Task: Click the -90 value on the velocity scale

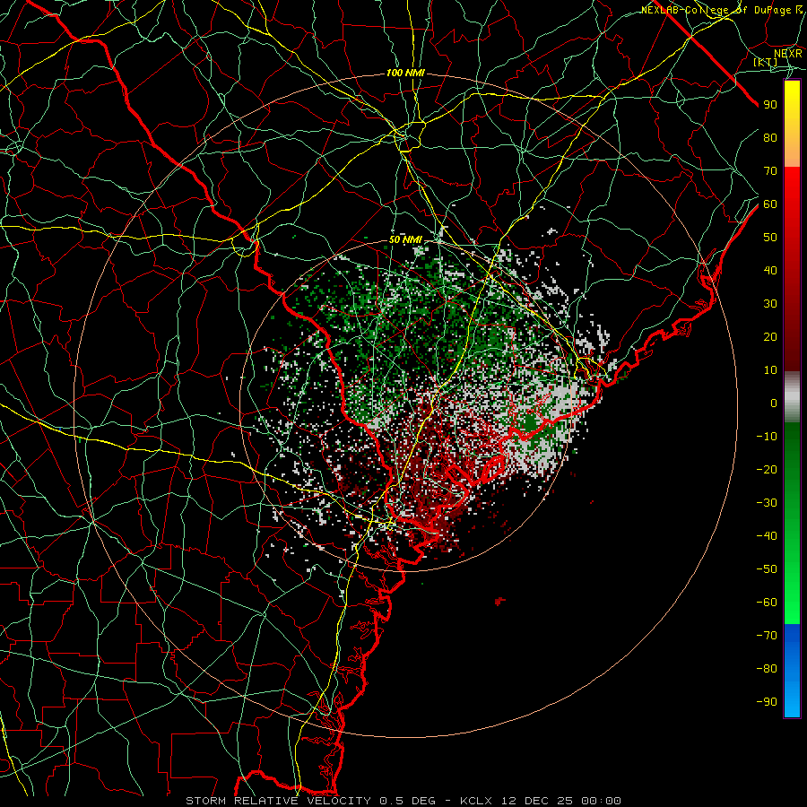Action: click(x=767, y=702)
